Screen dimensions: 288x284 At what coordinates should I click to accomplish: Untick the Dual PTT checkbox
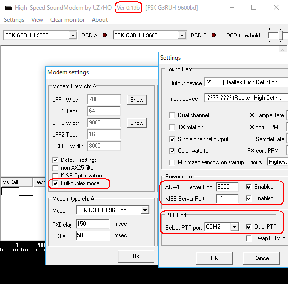(249, 227)
